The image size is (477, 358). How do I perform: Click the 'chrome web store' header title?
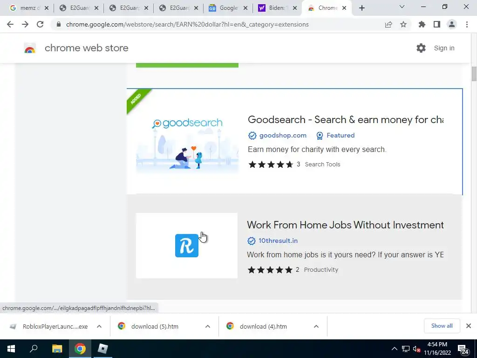[x=86, y=48]
